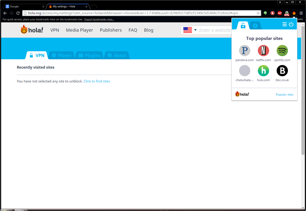
Task: Turn off Hola with the power button
Action: click(x=291, y=24)
